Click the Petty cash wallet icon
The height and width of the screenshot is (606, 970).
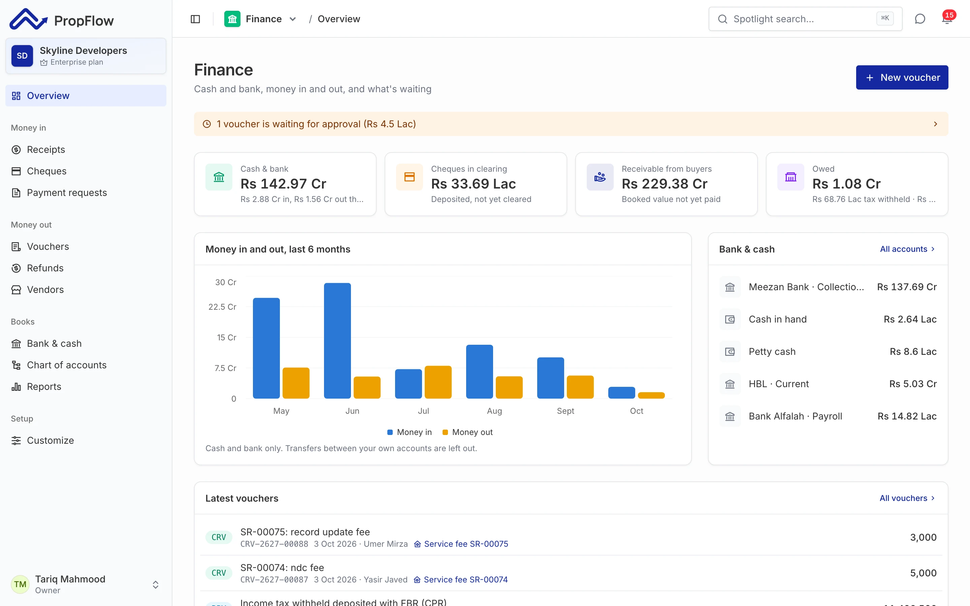click(x=730, y=351)
